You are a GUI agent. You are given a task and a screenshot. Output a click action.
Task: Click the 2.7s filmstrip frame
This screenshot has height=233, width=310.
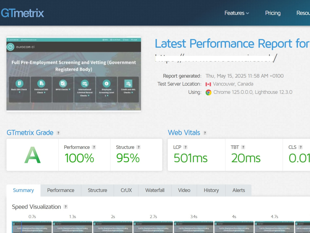(x=153, y=227)
